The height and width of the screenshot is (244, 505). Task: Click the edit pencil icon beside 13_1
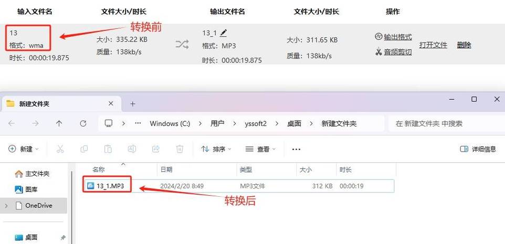pyautogui.click(x=224, y=33)
